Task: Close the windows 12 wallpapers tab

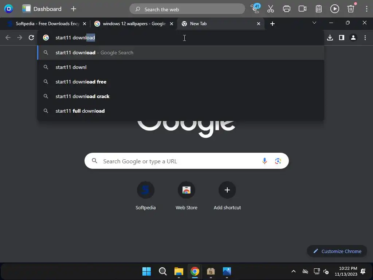Action: pos(172,24)
